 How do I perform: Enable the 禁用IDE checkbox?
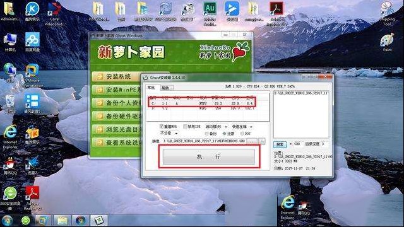(x=185, y=126)
